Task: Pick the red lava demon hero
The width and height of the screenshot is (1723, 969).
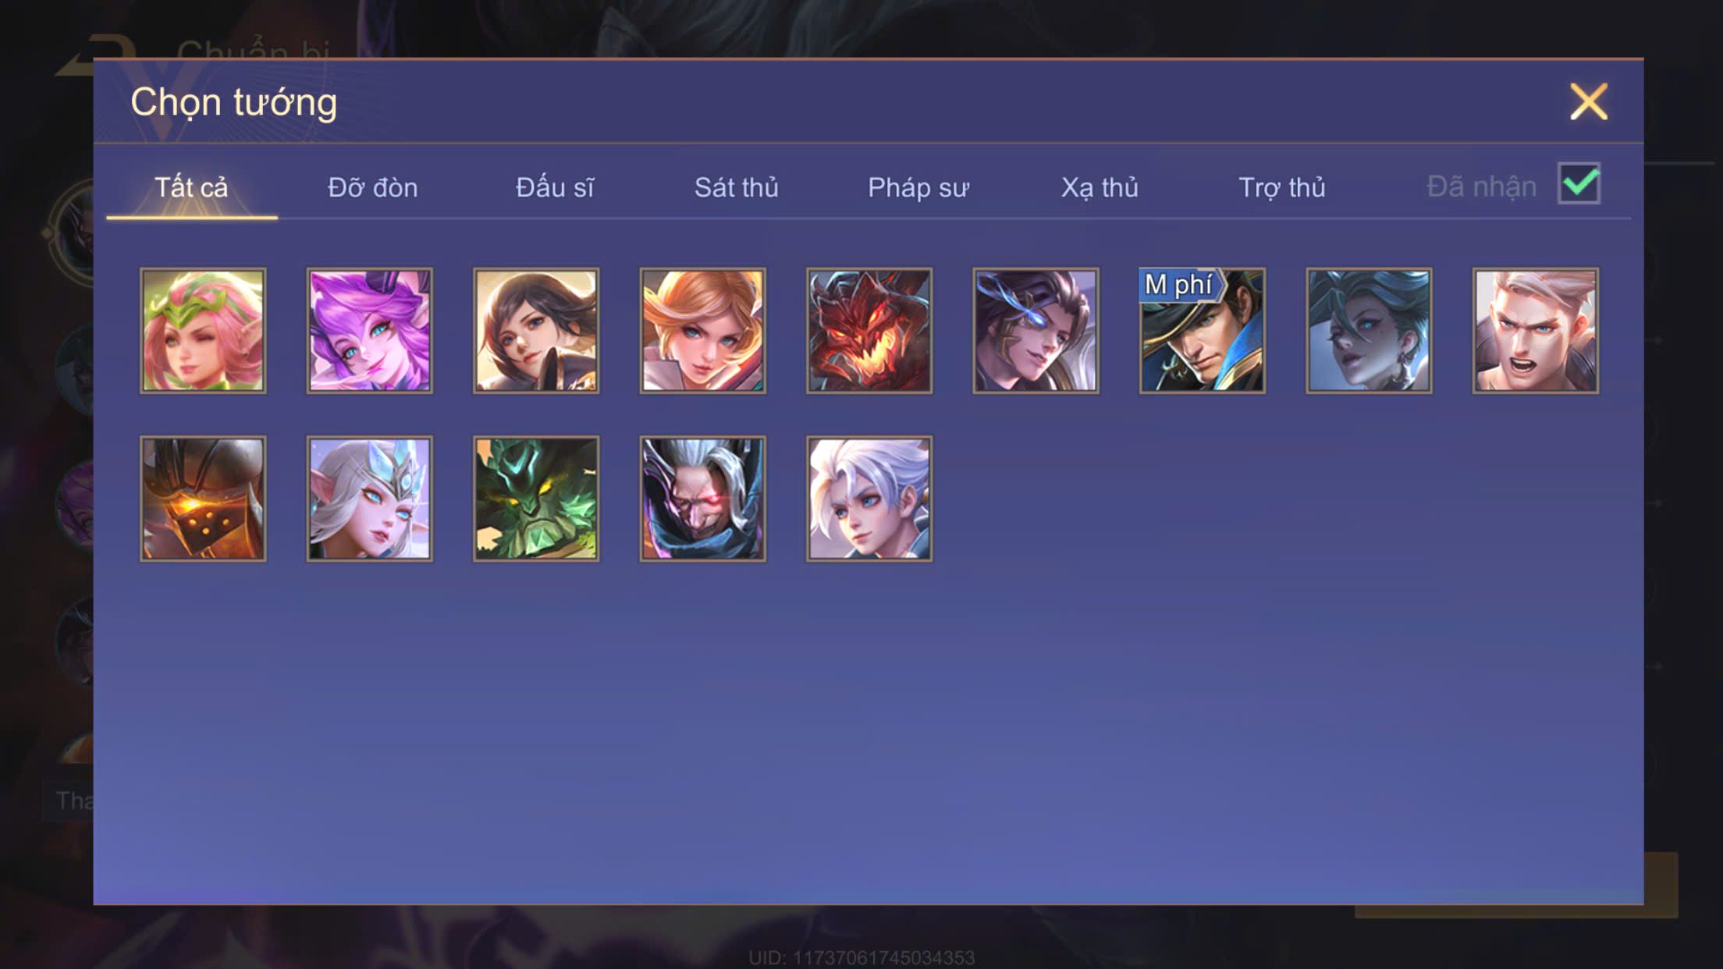Action: [x=869, y=331]
